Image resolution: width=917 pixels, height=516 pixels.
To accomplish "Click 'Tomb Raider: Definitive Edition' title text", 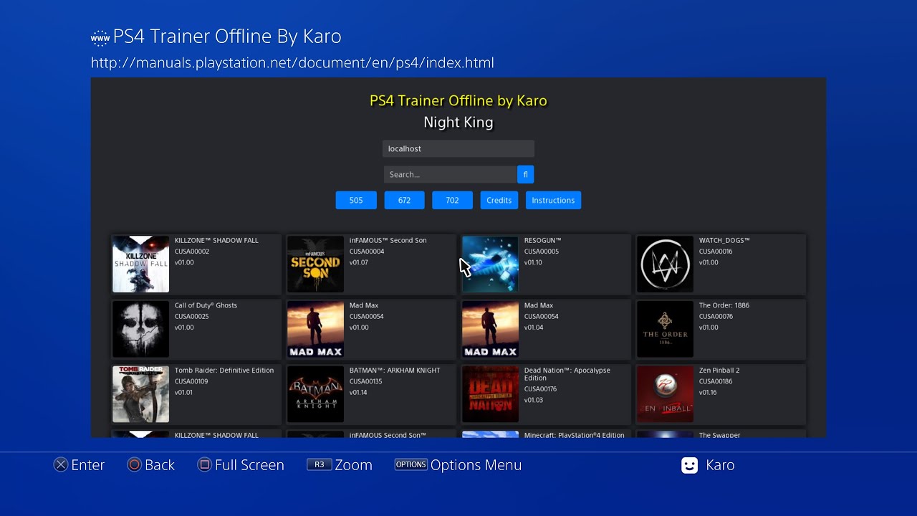I will click(224, 371).
